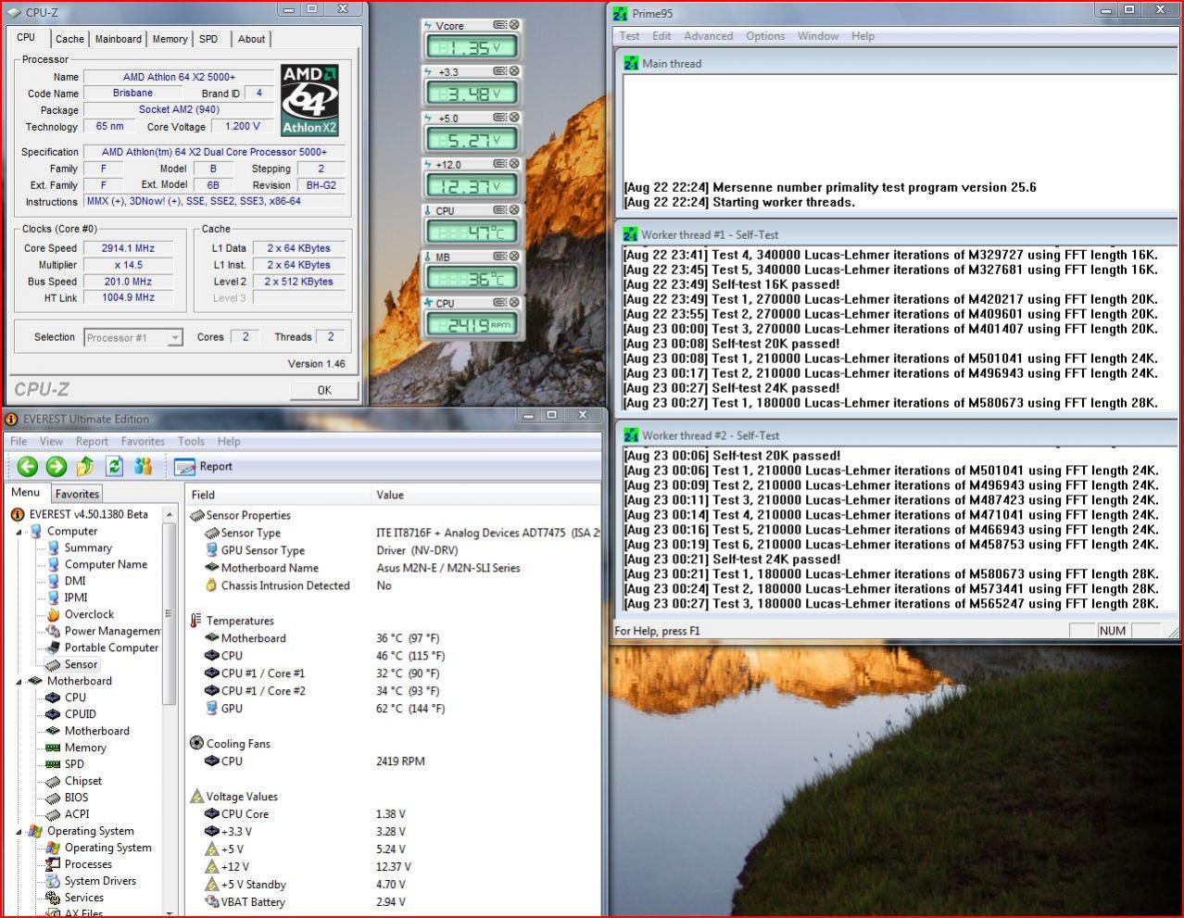Click the Temperatures thermometer icon
The image size is (1184, 918).
196,621
